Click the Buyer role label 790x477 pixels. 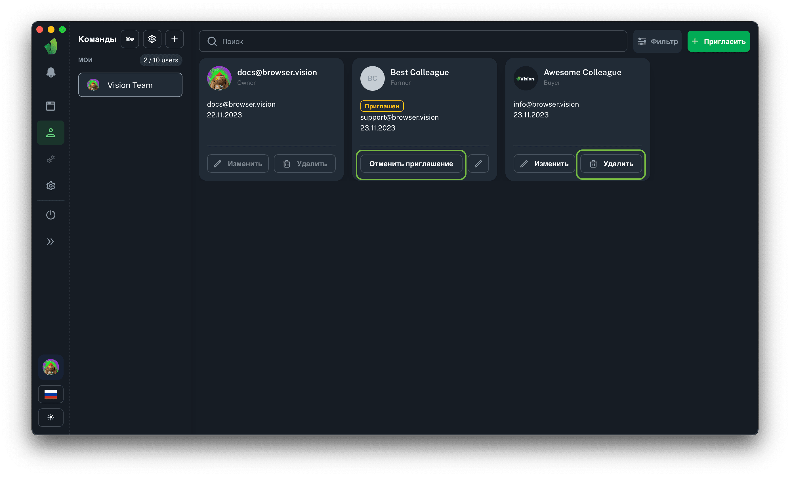click(x=552, y=83)
